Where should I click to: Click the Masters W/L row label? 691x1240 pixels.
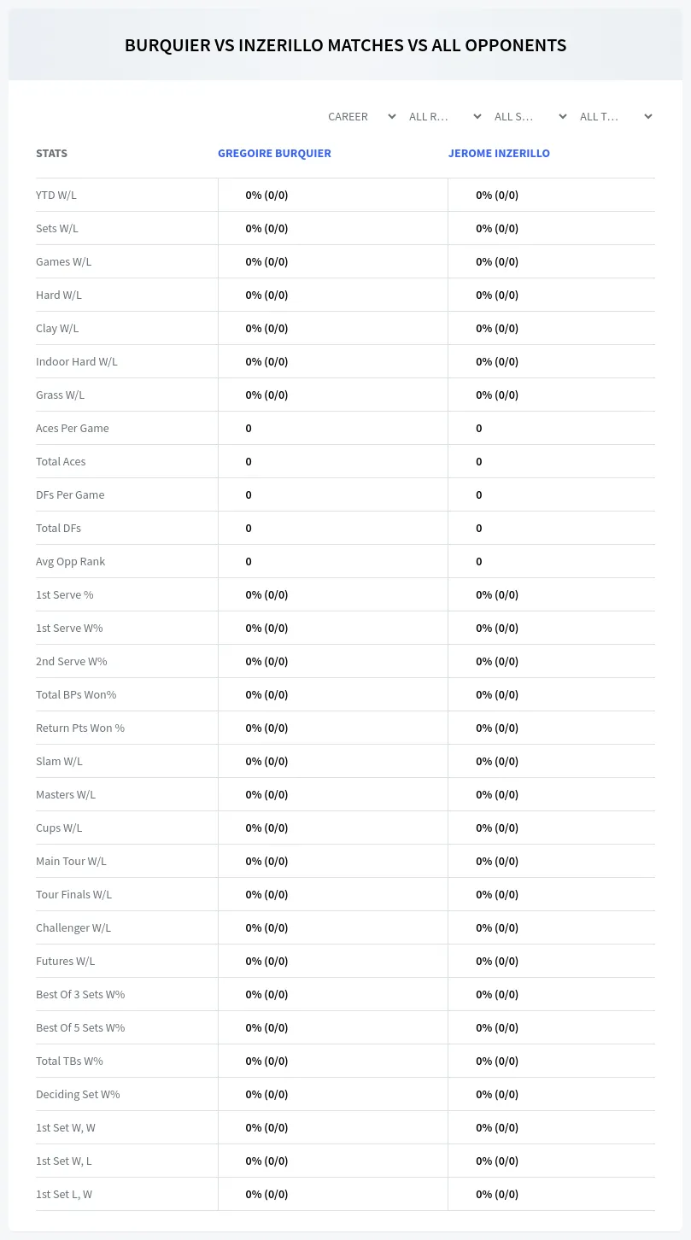click(66, 794)
